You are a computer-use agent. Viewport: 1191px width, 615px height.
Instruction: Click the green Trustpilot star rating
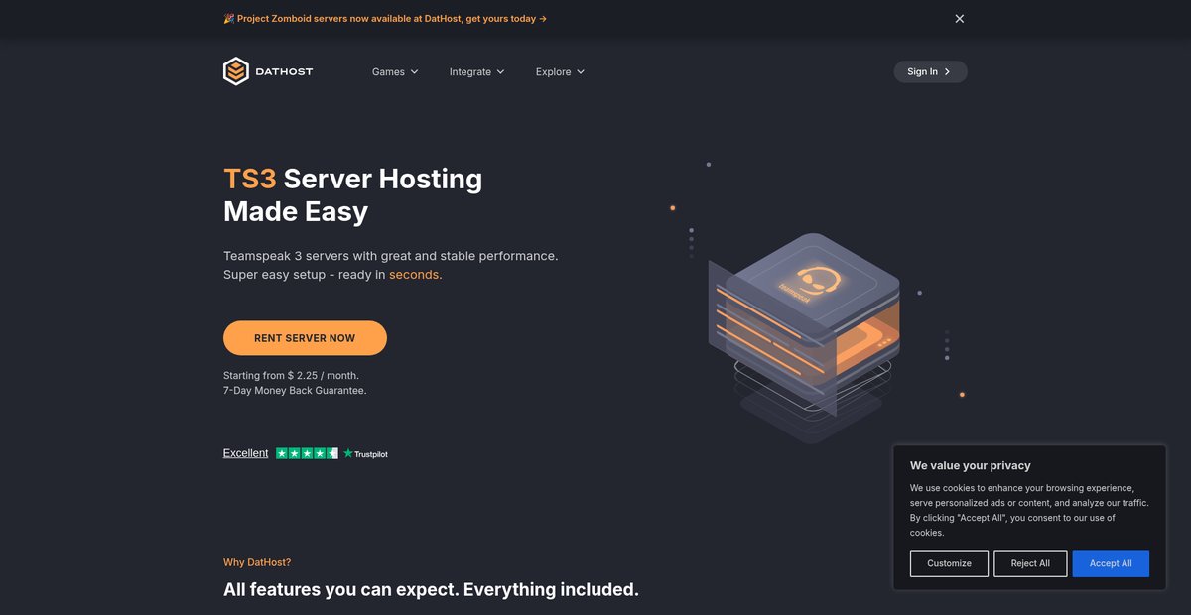(307, 453)
